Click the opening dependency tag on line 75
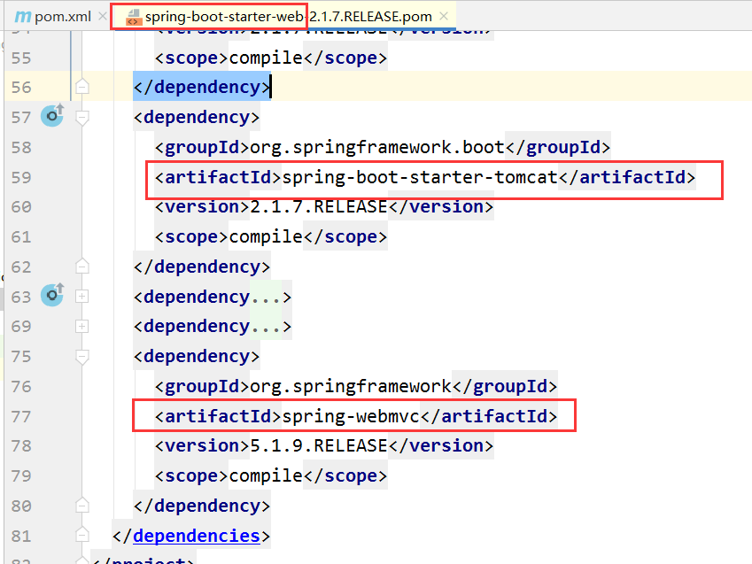The image size is (752, 564). coord(197,356)
